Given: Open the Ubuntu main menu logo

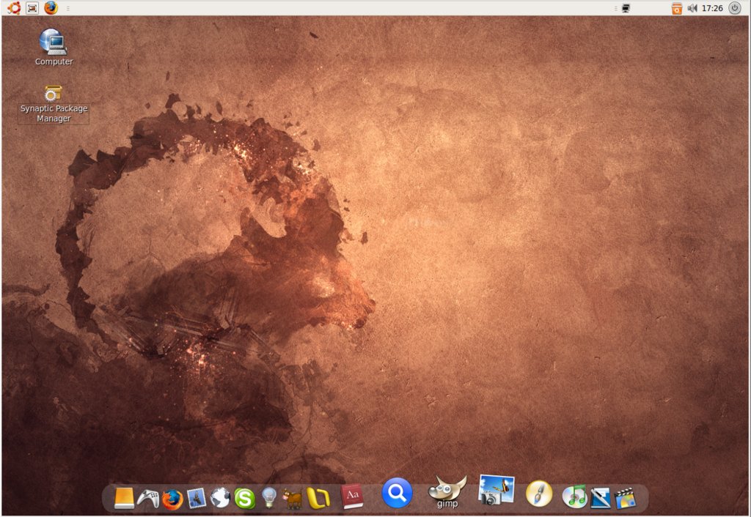Looking at the screenshot, I should (13, 8).
